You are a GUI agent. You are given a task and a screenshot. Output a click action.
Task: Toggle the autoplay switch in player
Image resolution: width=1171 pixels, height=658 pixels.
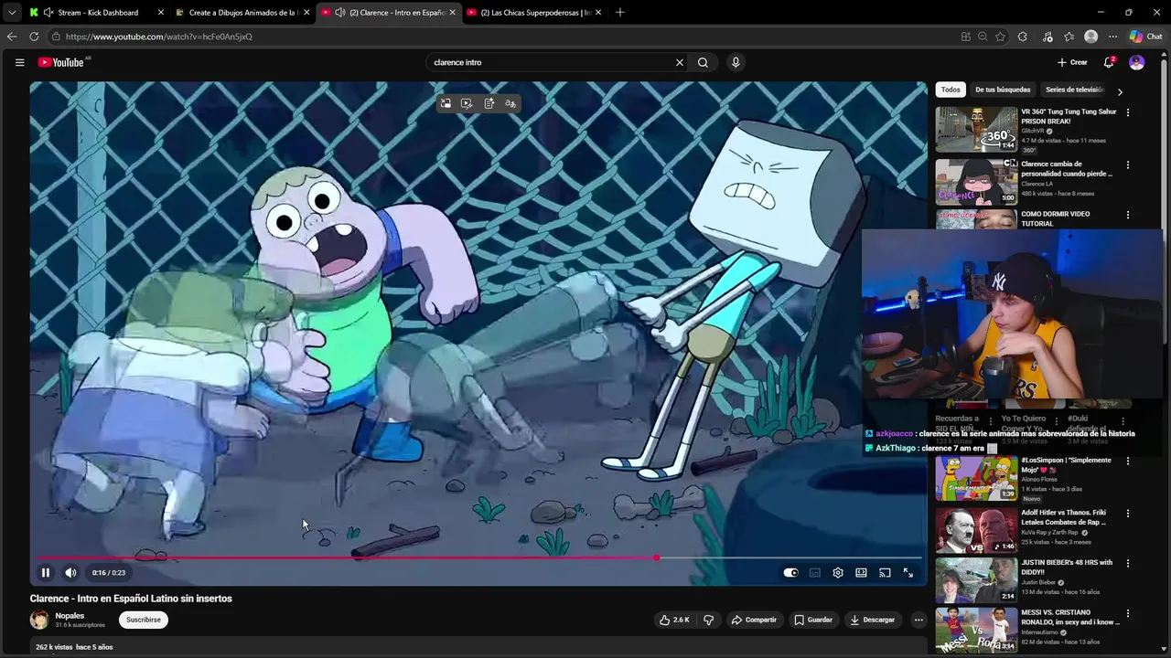790,573
